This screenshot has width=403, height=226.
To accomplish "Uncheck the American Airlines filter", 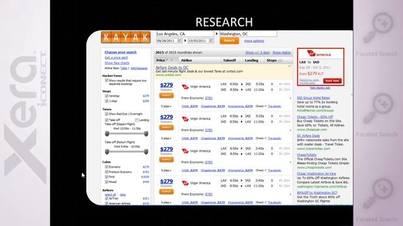I will 106,203.
